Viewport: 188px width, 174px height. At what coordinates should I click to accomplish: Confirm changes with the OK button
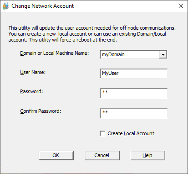click(x=56, y=155)
